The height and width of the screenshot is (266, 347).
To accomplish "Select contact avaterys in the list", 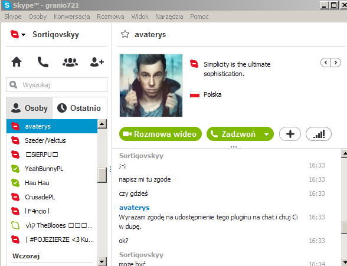I will (52, 126).
